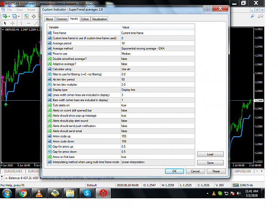
Task: Open the Insert menu in MetaTrader
Action: [x=31, y=10]
